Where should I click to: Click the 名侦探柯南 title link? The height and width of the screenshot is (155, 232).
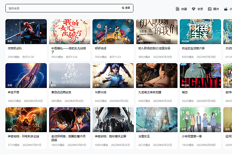tap(68, 138)
